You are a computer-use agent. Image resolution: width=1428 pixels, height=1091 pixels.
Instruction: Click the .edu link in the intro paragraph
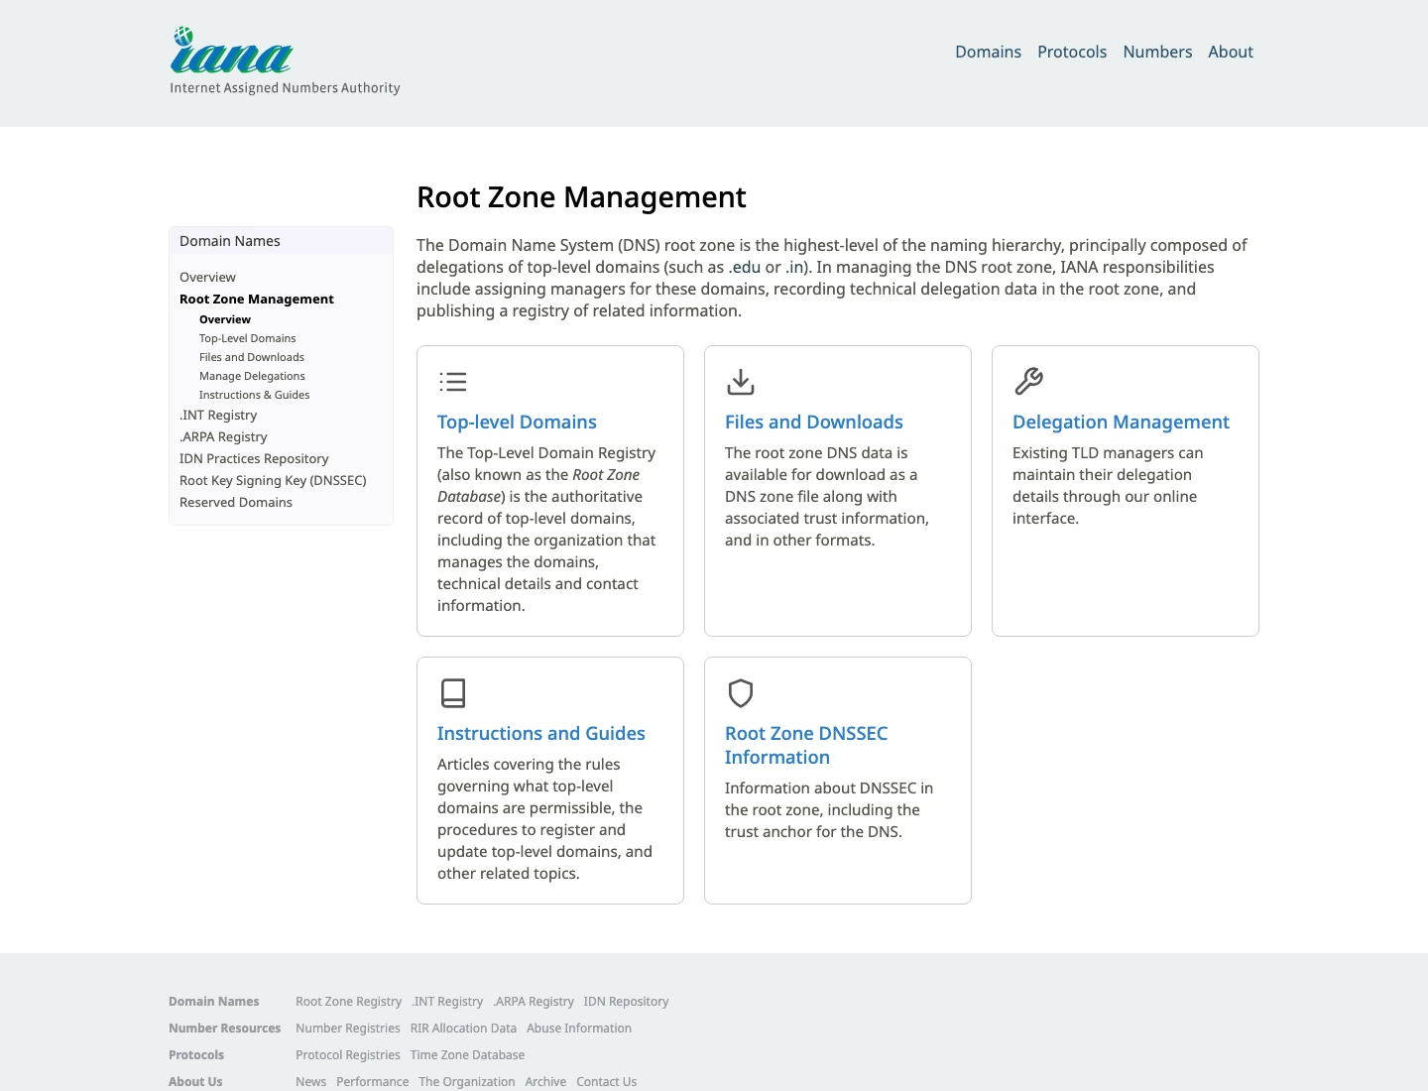coord(745,267)
